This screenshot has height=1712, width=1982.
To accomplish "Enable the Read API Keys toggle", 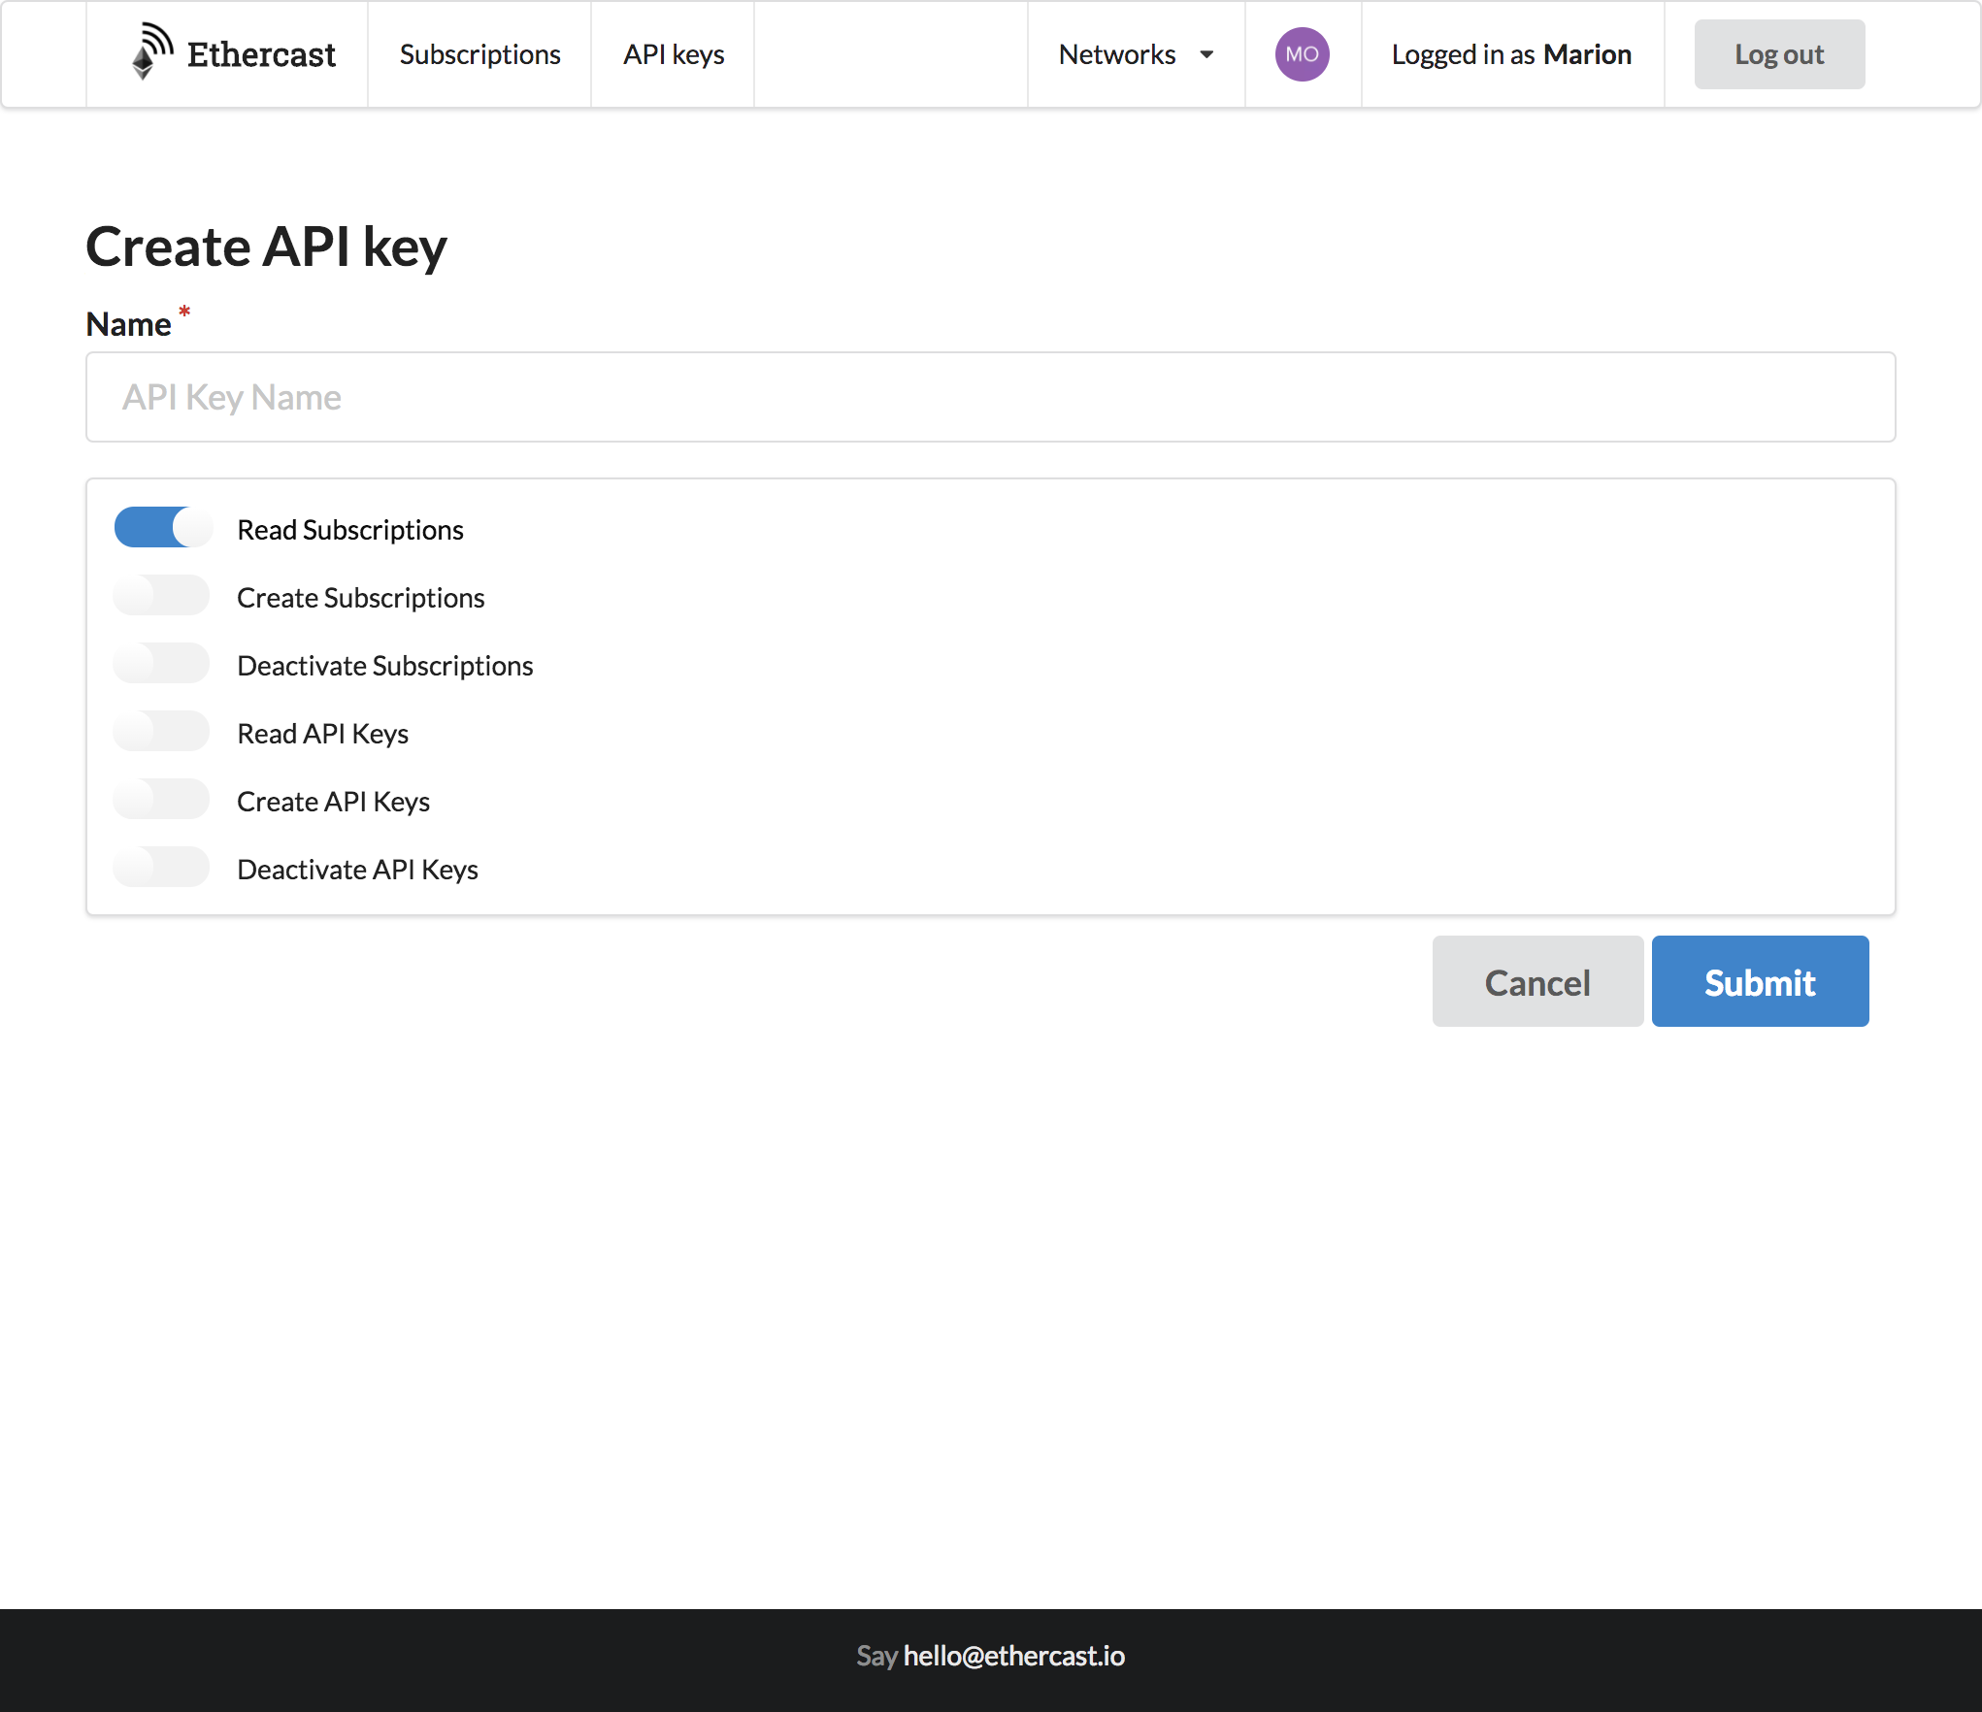I will pyautogui.click(x=161, y=731).
